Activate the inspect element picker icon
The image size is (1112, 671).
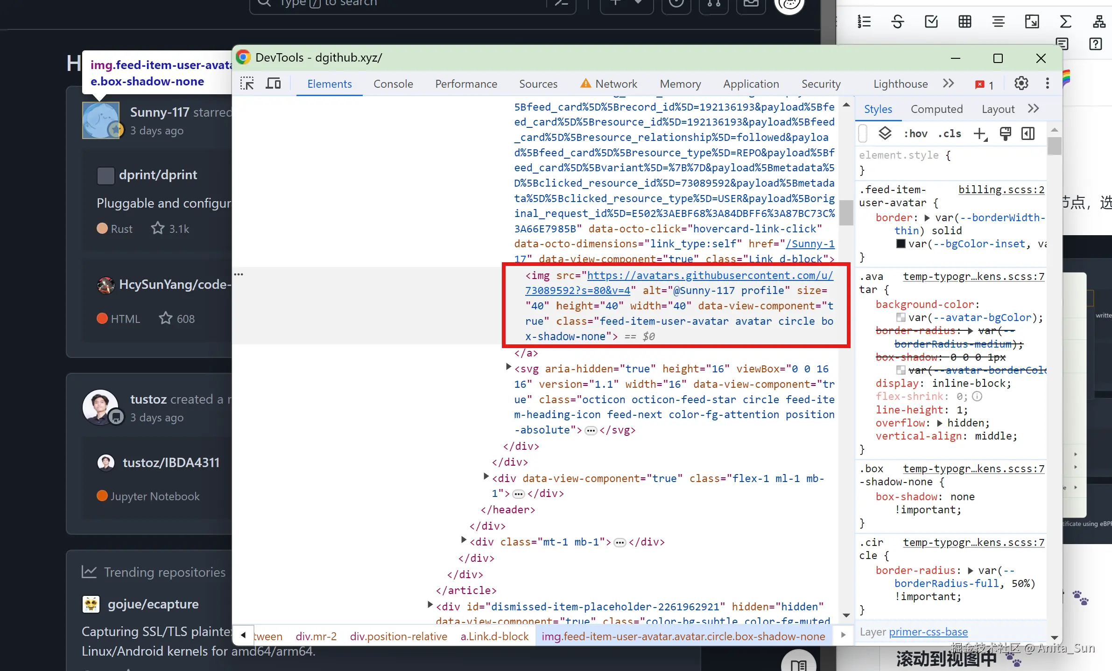[247, 84]
